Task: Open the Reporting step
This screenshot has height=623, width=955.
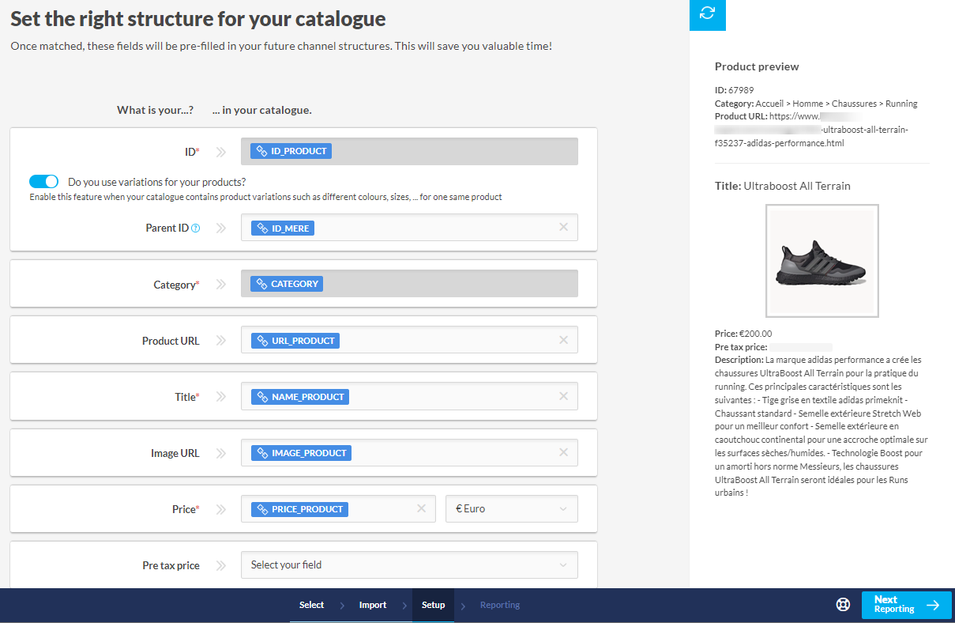Action: click(499, 605)
